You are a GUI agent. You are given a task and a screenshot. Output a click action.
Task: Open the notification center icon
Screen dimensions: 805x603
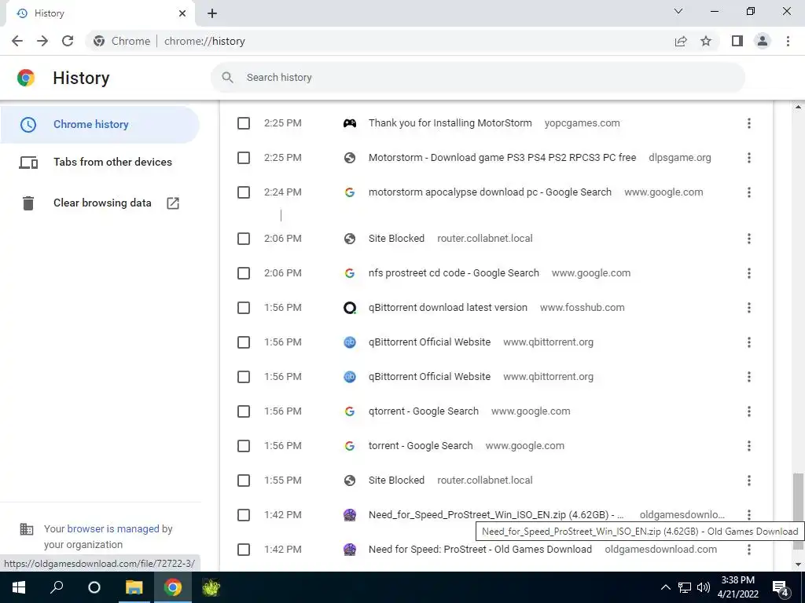[x=781, y=588]
